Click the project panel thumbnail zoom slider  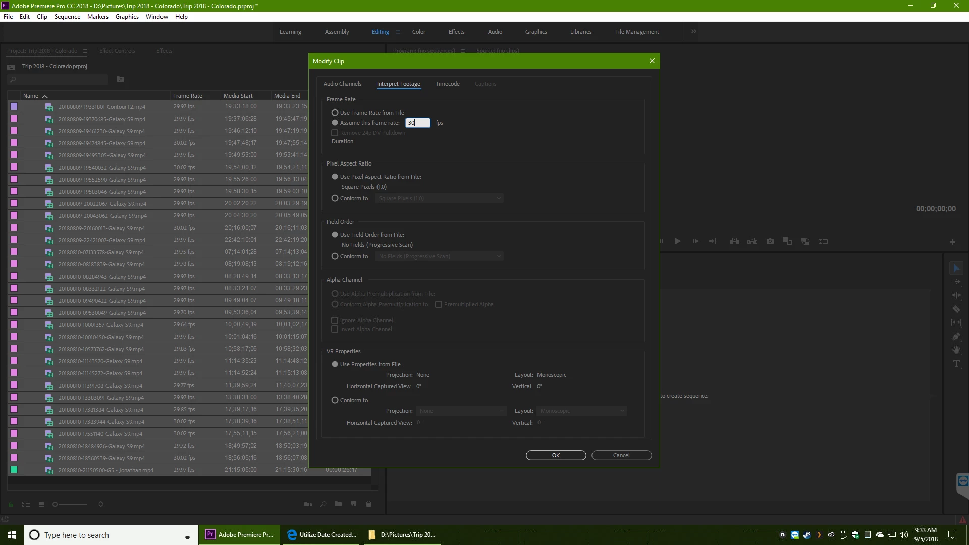click(x=70, y=504)
